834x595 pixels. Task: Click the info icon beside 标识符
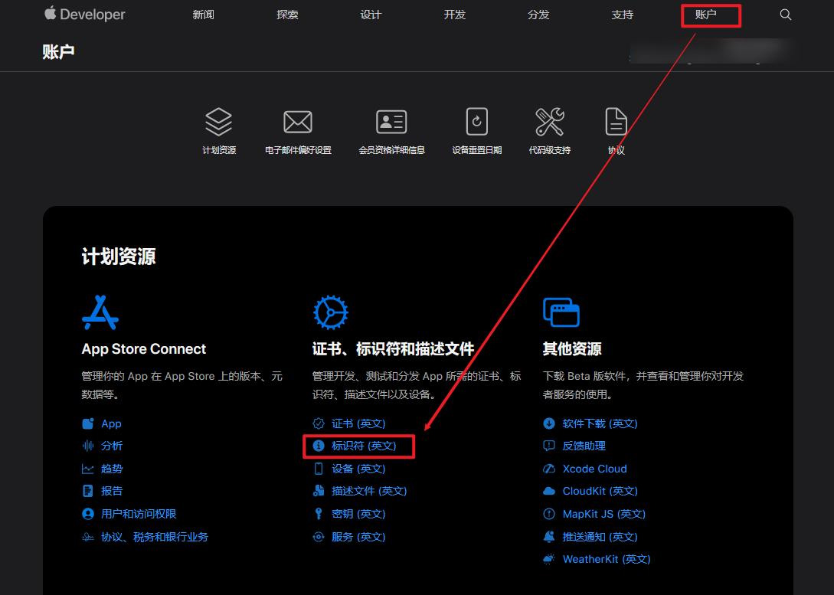pyautogui.click(x=318, y=446)
